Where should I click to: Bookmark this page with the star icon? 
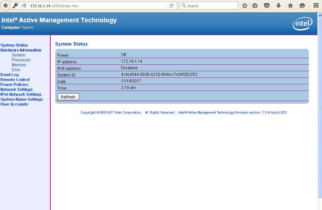pyautogui.click(x=244, y=6)
